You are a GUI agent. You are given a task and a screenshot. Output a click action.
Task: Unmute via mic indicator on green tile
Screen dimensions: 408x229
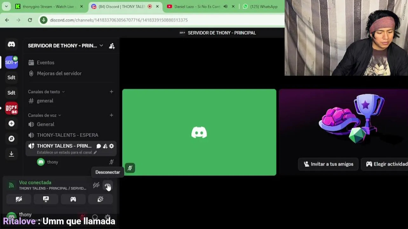click(130, 168)
